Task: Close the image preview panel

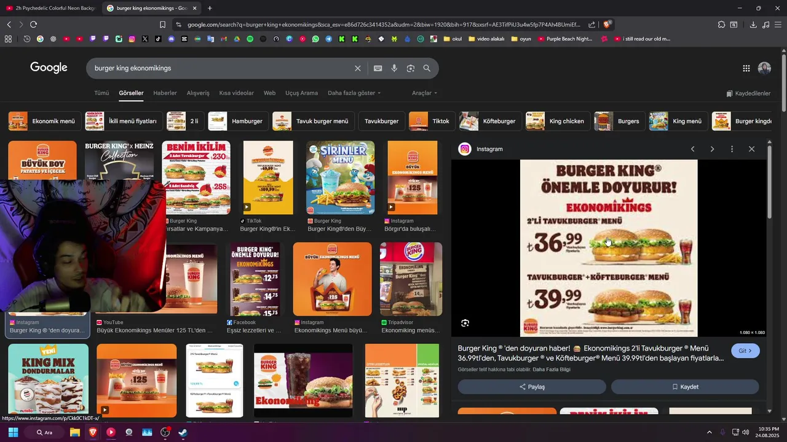Action: click(x=751, y=149)
